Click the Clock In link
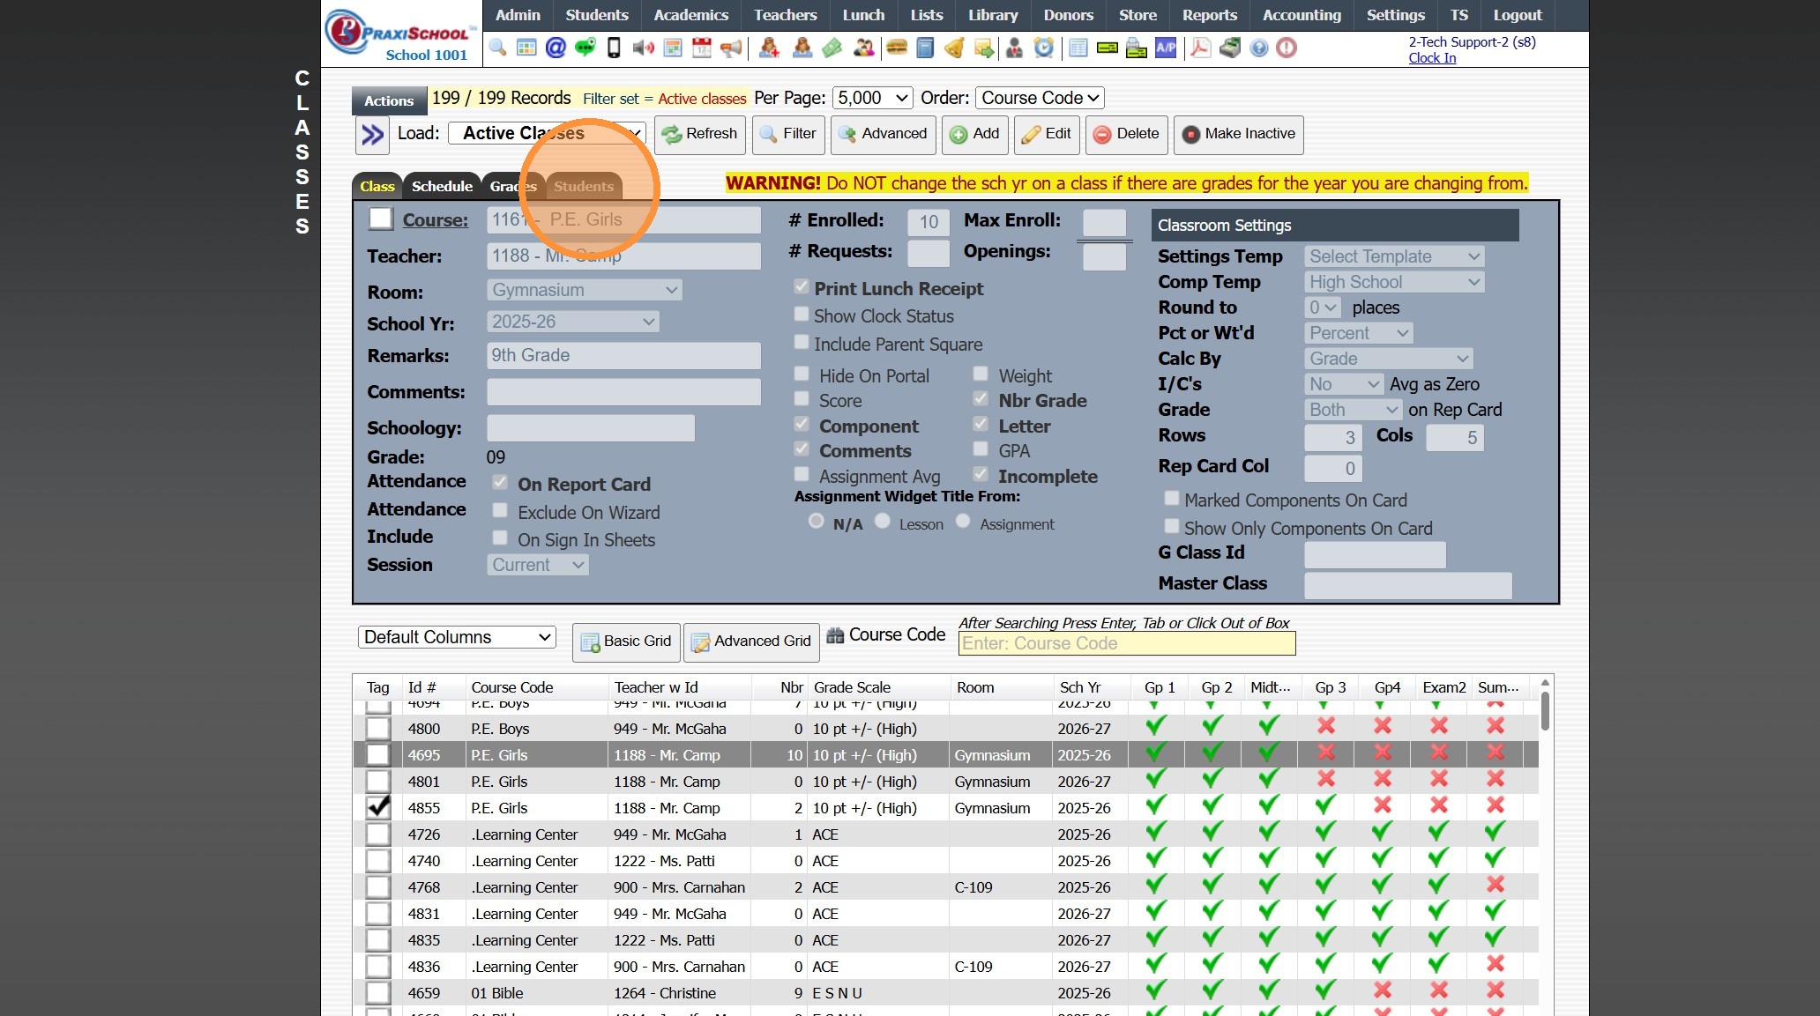This screenshot has width=1820, height=1016. pos(1432,58)
